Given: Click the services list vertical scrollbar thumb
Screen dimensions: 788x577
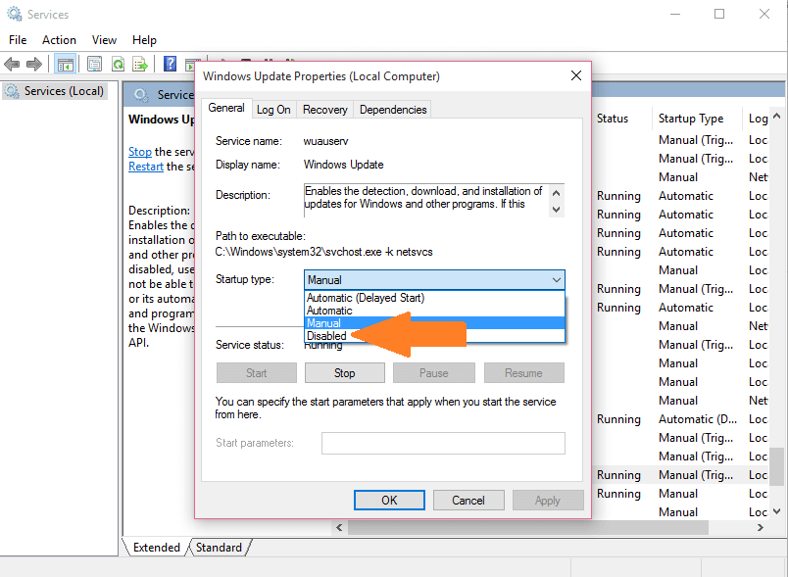Looking at the screenshot, I should point(777,466).
